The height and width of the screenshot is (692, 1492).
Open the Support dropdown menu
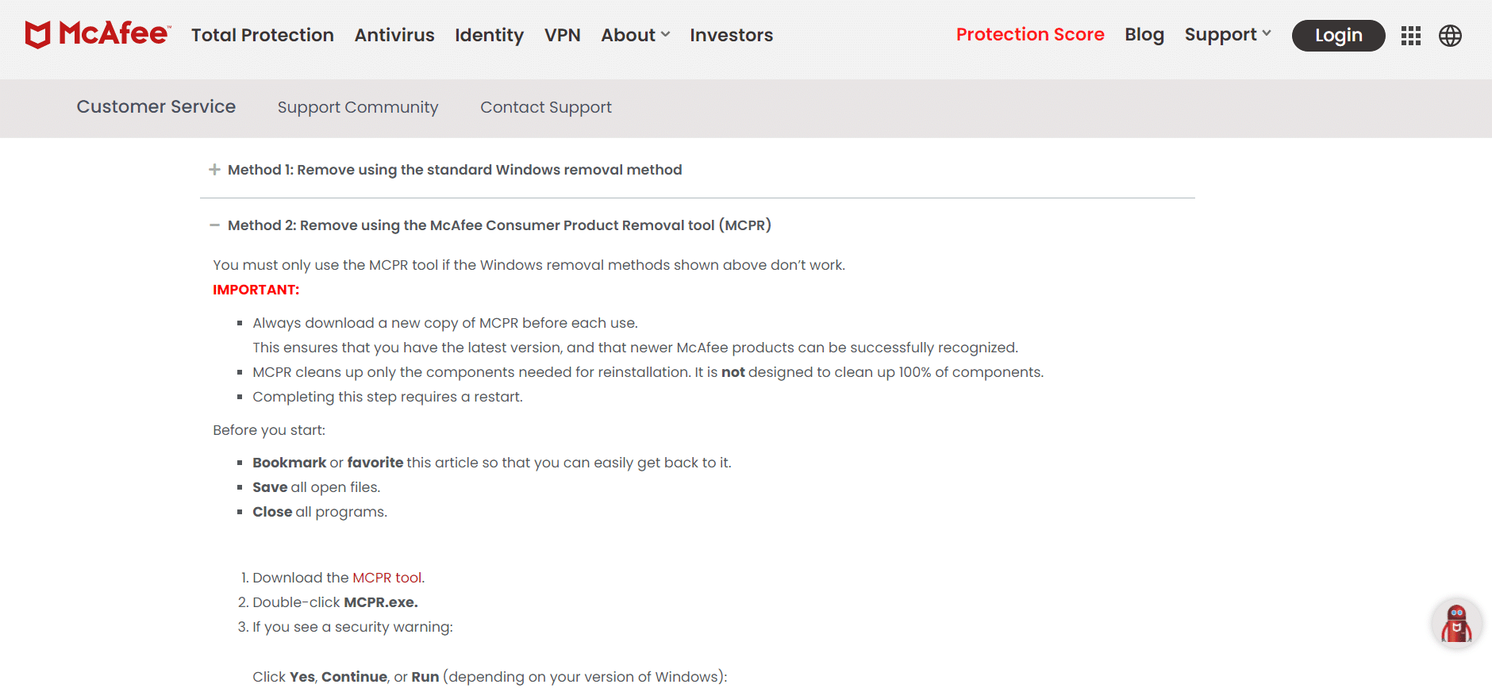pyautogui.click(x=1228, y=35)
